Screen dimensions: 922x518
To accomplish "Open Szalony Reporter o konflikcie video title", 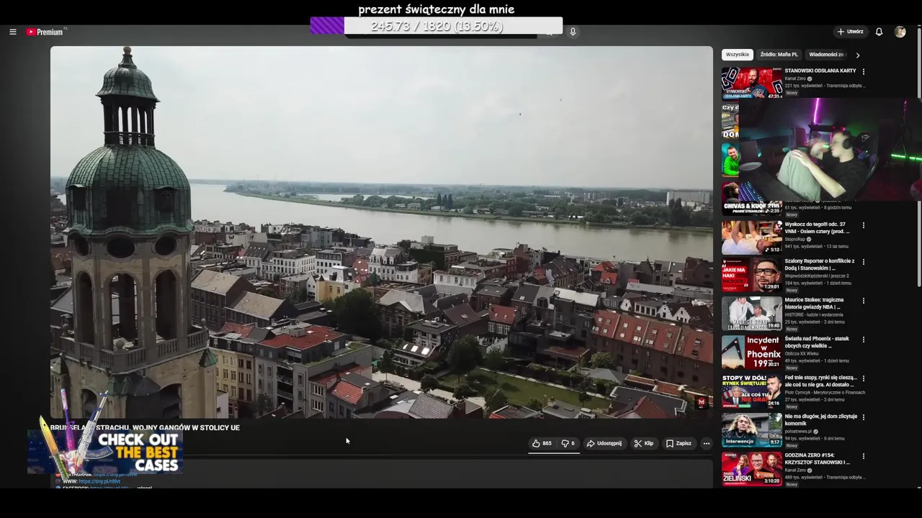I will pyautogui.click(x=820, y=265).
